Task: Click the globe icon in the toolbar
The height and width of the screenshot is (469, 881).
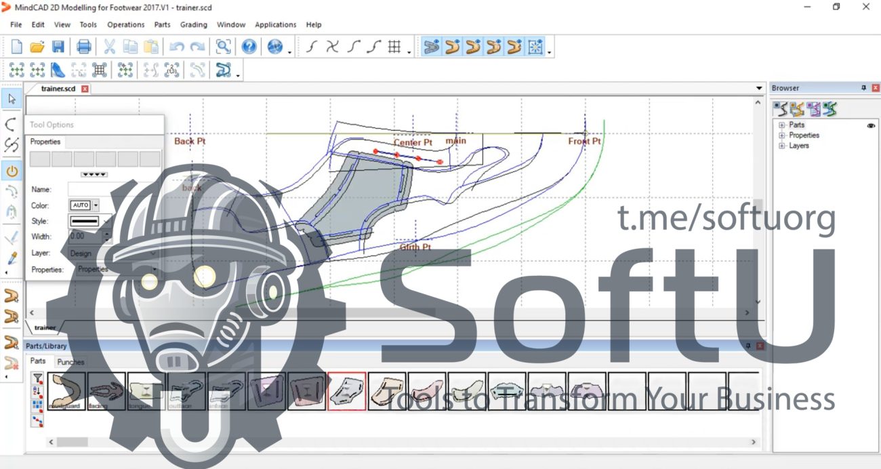Action: (274, 47)
